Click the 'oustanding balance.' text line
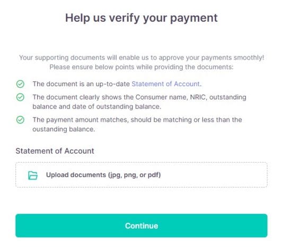282x252 pixels. [x=64, y=129]
